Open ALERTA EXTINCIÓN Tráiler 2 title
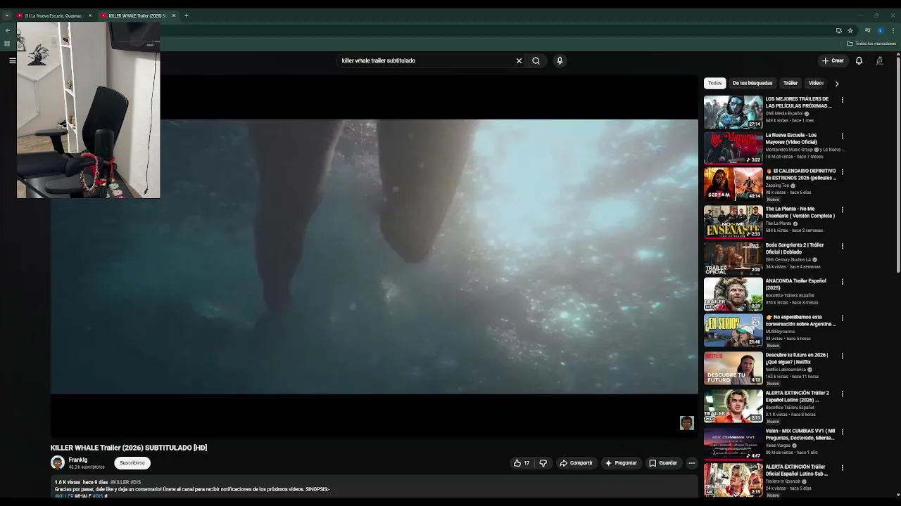Screen dimensions: 901x506 (798, 396)
